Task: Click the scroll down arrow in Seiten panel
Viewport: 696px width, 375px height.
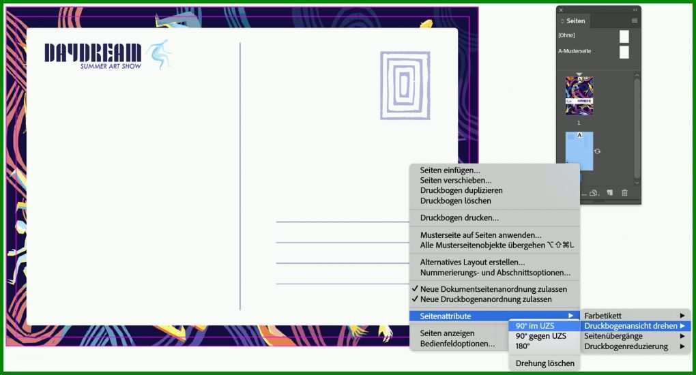Action: pos(637,182)
